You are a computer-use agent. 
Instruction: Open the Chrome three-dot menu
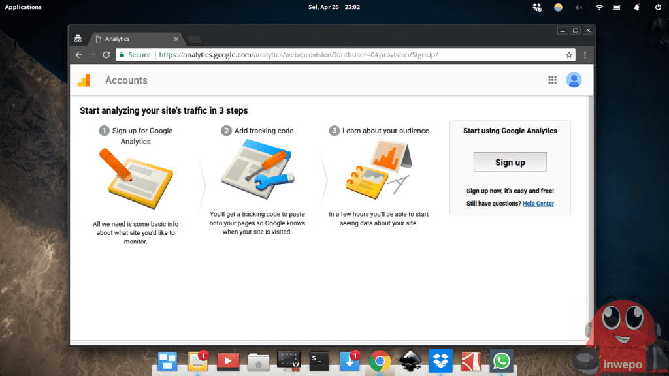click(585, 55)
